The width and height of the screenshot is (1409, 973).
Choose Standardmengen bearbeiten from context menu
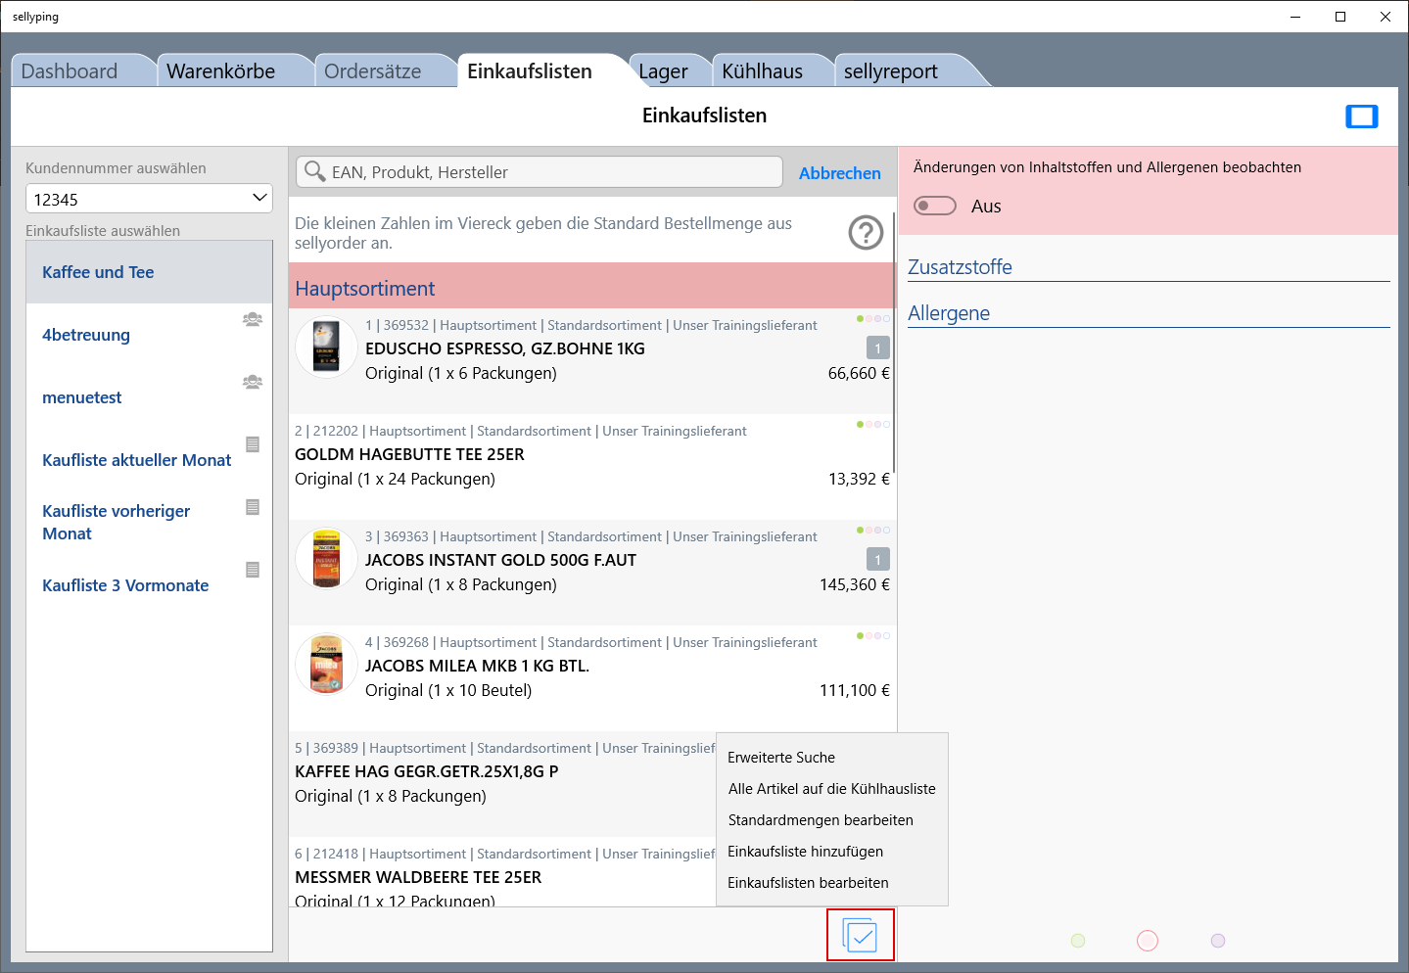tap(821, 820)
